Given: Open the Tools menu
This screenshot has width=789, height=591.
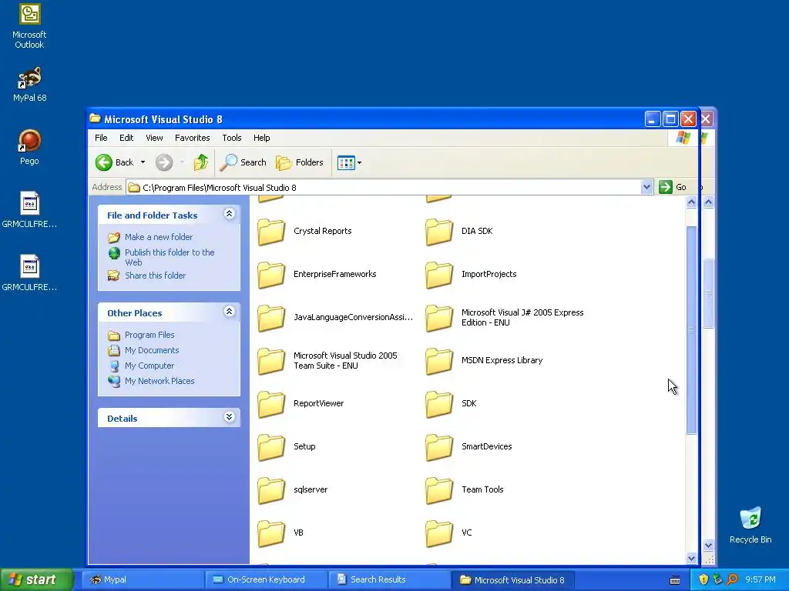Looking at the screenshot, I should click(x=232, y=138).
